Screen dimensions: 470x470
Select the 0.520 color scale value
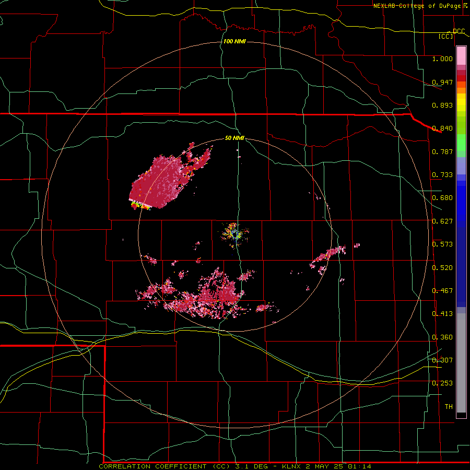click(x=442, y=268)
